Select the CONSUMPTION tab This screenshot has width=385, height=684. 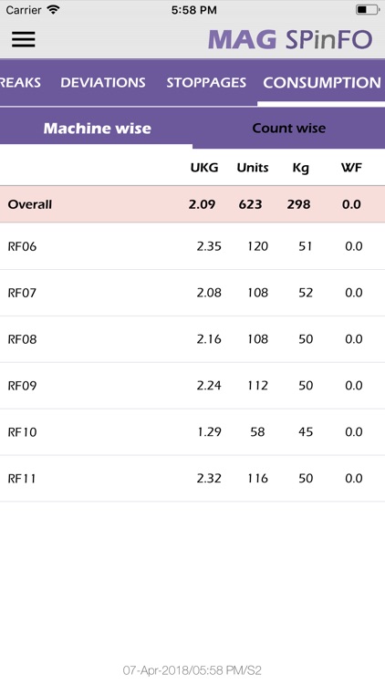[322, 82]
